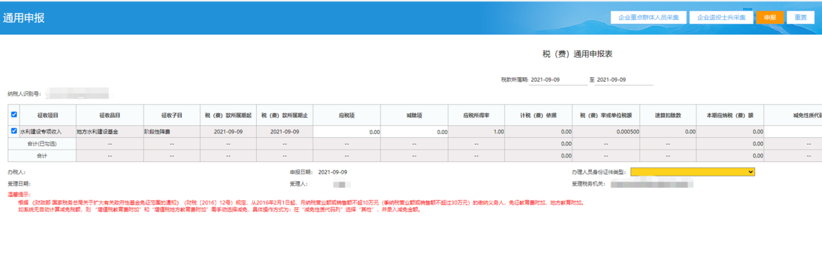Select the 水利建设专项收入 cell
Viewport: 822px width, 258px height.
click(x=48, y=132)
